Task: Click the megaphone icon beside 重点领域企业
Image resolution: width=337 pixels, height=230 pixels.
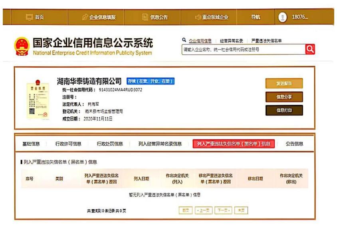Action: (x=198, y=17)
